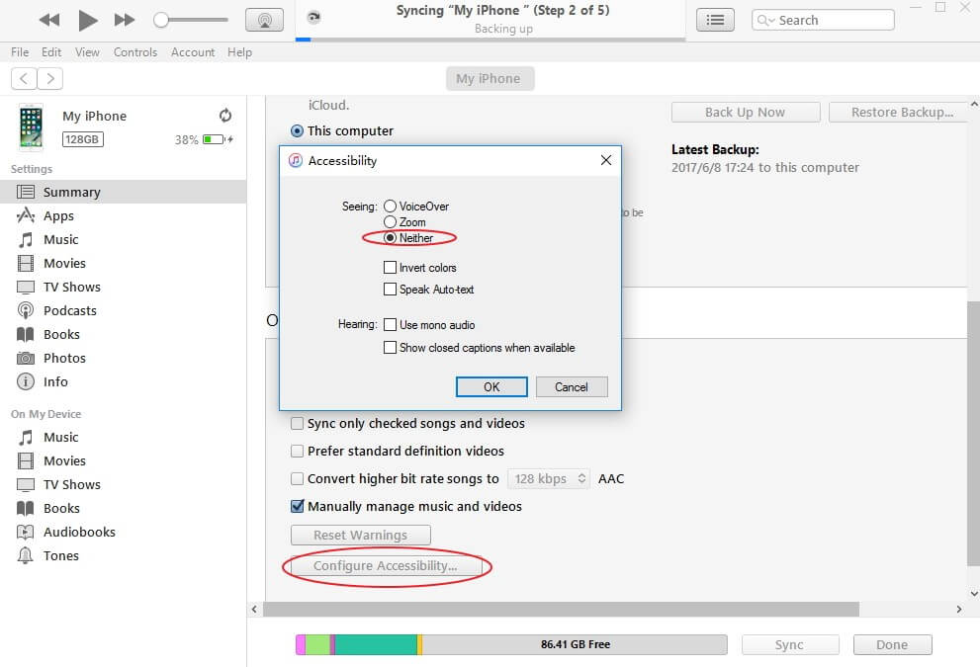Click the sync progress bar under title
The image size is (980, 667).
pyautogui.click(x=490, y=40)
